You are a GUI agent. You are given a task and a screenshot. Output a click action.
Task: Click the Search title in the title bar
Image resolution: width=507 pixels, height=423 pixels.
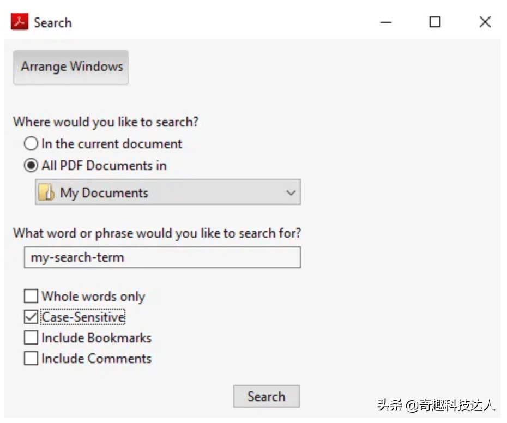point(53,23)
